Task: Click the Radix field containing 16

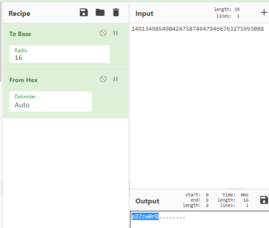Action: [59, 54]
